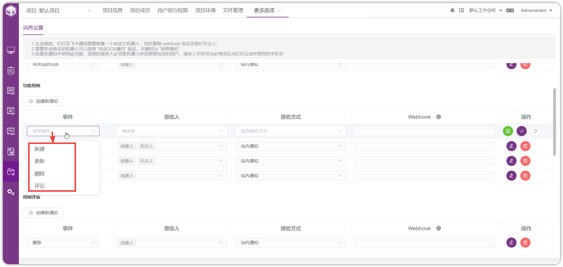The image size is (563, 267).
Task: Open the system settings gears sidebar icon
Action: pyautogui.click(x=11, y=192)
